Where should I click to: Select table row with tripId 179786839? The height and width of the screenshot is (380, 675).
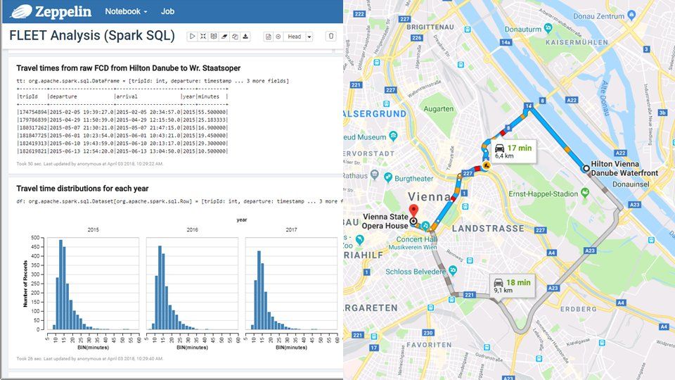[x=122, y=120]
